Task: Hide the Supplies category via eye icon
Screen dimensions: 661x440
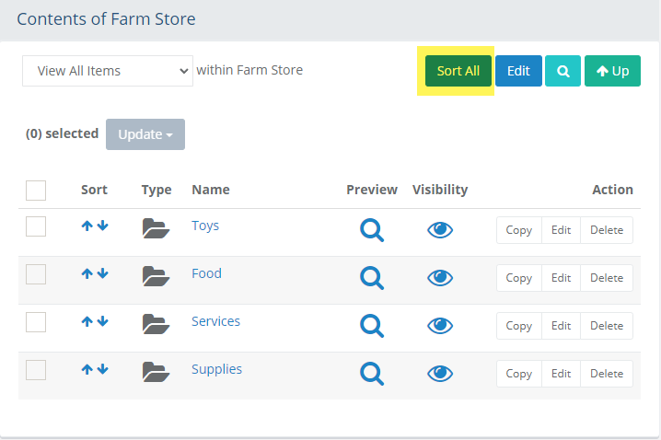Action: [440, 374]
